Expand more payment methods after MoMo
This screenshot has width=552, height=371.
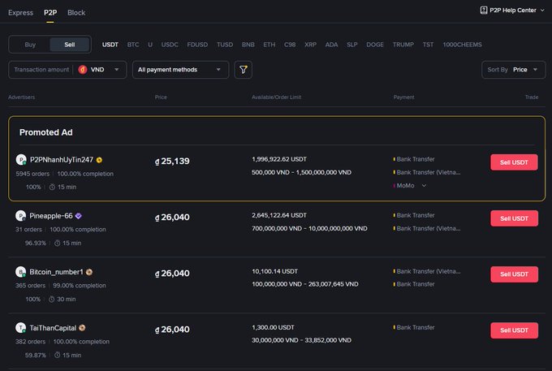tap(424, 185)
